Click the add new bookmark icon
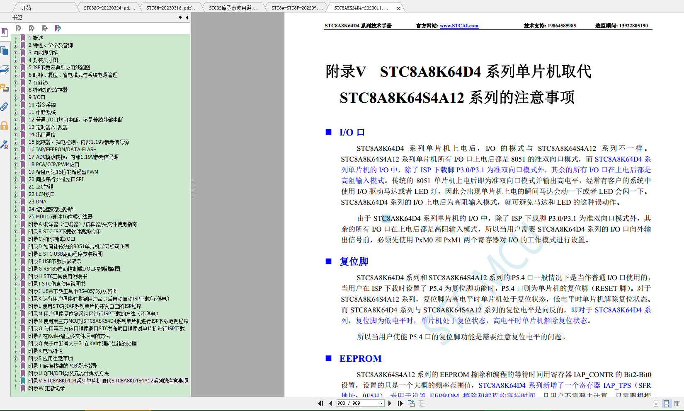The image size is (684, 411). pyautogui.click(x=32, y=28)
